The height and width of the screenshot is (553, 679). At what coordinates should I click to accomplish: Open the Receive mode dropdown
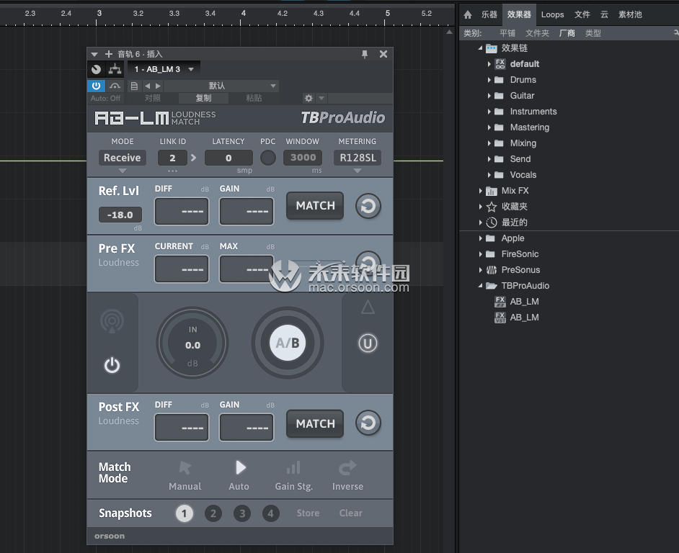click(122, 158)
